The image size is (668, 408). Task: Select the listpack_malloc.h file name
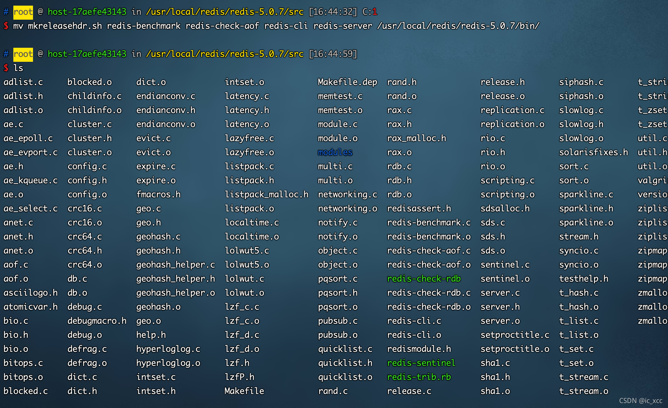tap(267, 195)
